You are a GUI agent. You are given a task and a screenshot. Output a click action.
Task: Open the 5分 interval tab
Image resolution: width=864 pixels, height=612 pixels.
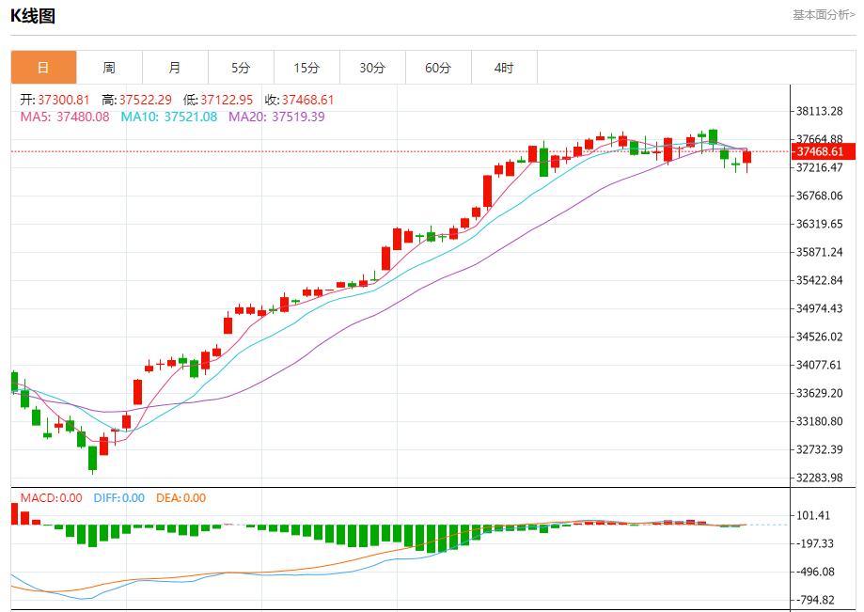click(x=241, y=68)
